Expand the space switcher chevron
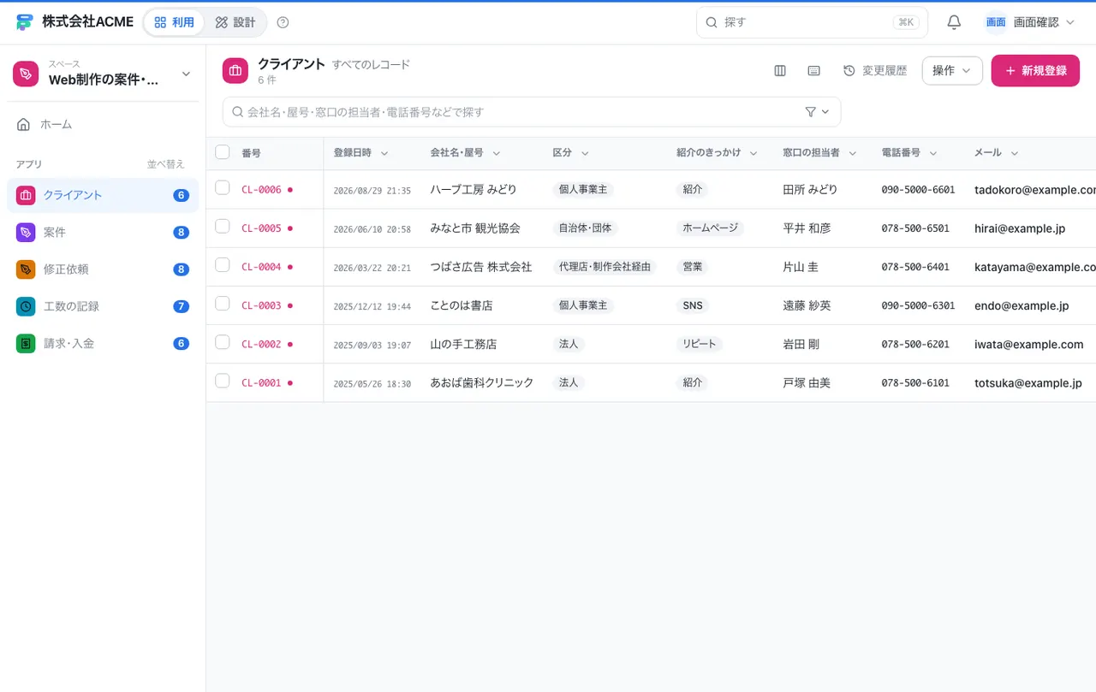The height and width of the screenshot is (692, 1096). (x=186, y=74)
